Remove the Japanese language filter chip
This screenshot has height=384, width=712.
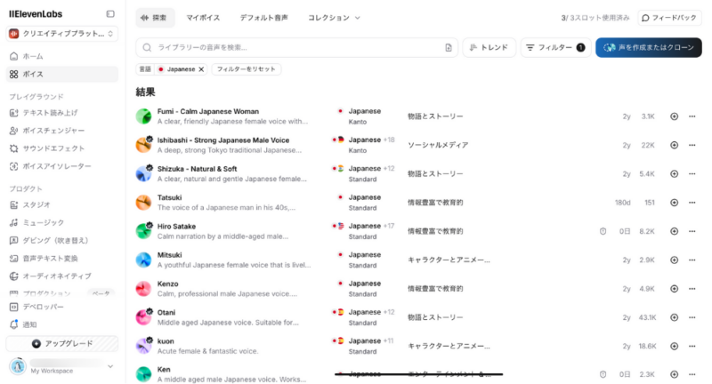201,69
